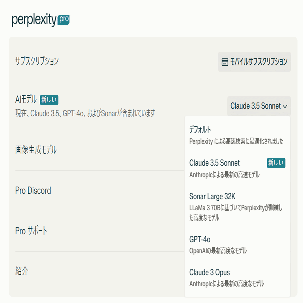303x303 pixels.
Task: Select デフォルト model option
Action: [237, 135]
